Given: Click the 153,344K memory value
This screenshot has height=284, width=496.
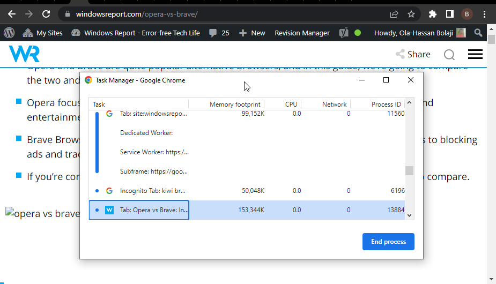Looking at the screenshot, I should (x=251, y=210).
